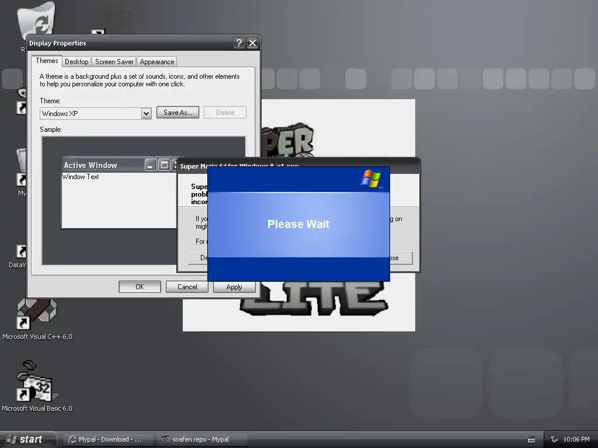The width and height of the screenshot is (598, 448).
Task: Click the Windows XP theme combo box
Action: (x=96, y=114)
